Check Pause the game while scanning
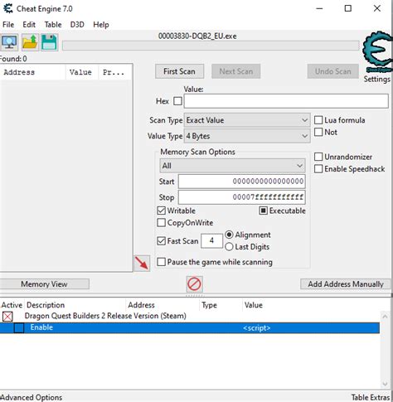This screenshot has width=393, height=402. click(x=161, y=262)
